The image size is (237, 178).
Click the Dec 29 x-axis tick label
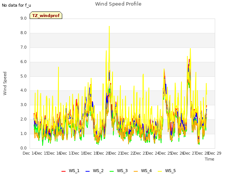tap(215, 153)
